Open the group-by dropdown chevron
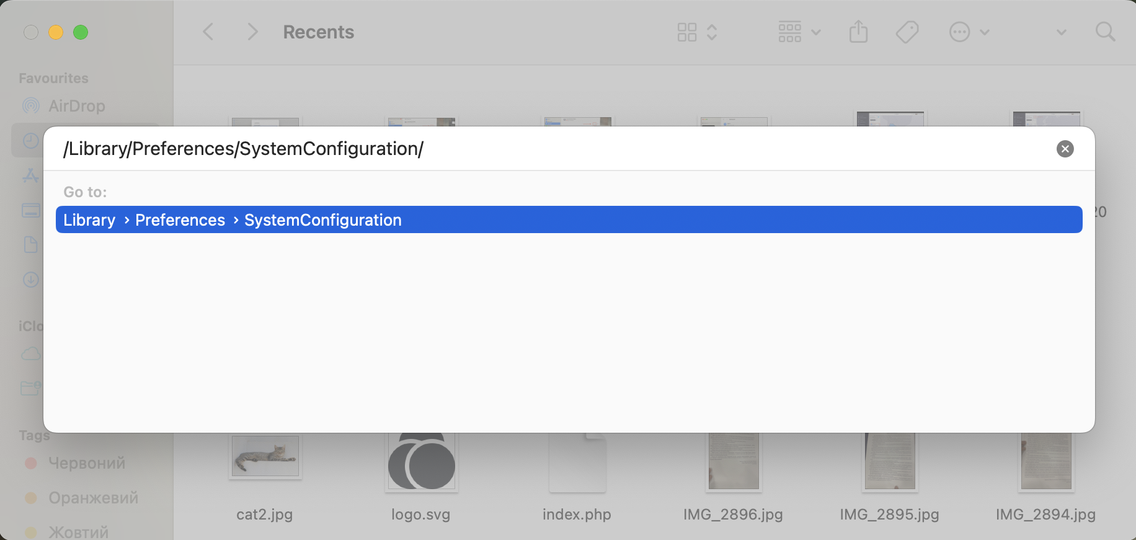1136x540 pixels. 817,32
